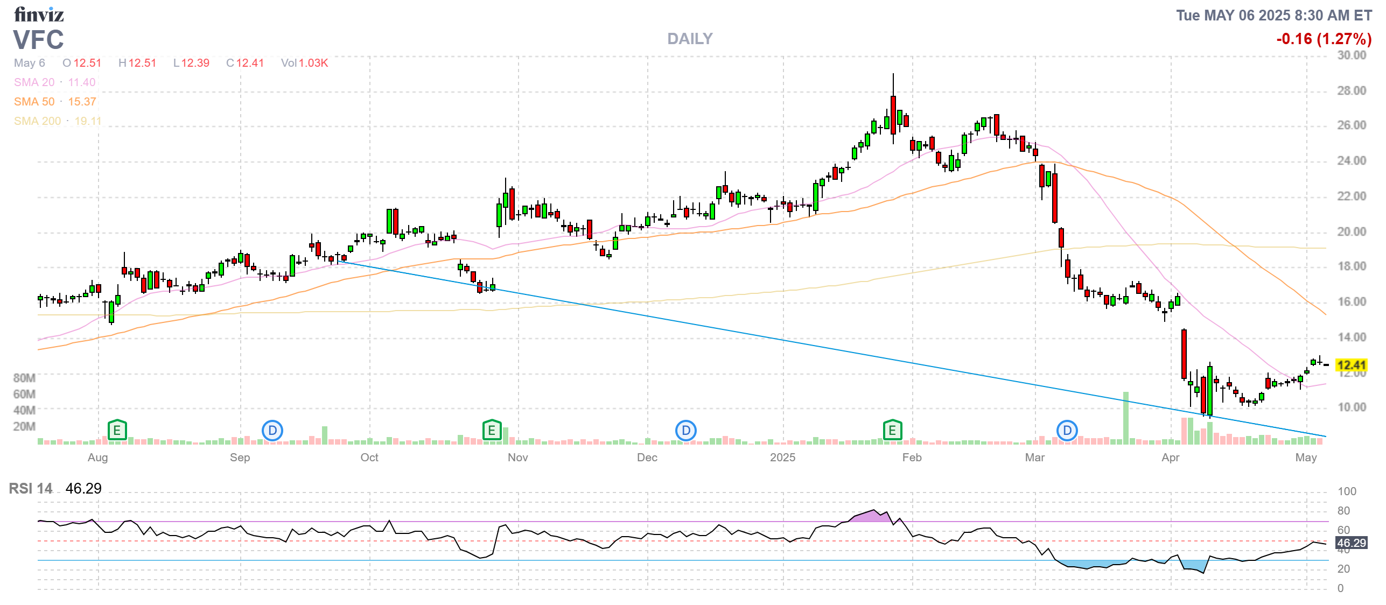Click the March dividend D marker

tap(1067, 430)
